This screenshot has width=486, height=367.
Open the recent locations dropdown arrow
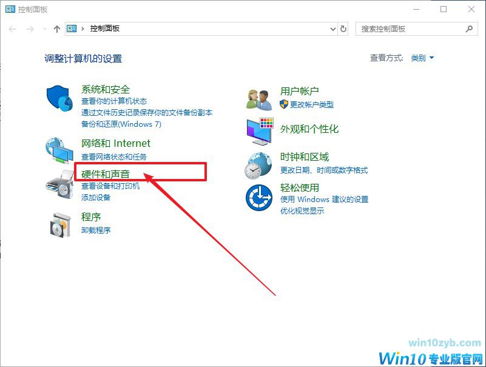44,29
